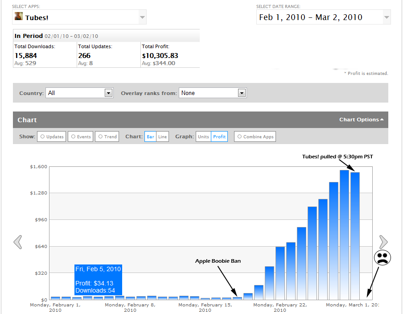Click the sad face icon
The height and width of the screenshot is (314, 403).
(x=382, y=258)
